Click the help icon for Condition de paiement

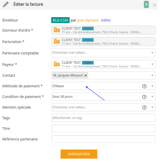coord(144,97)
